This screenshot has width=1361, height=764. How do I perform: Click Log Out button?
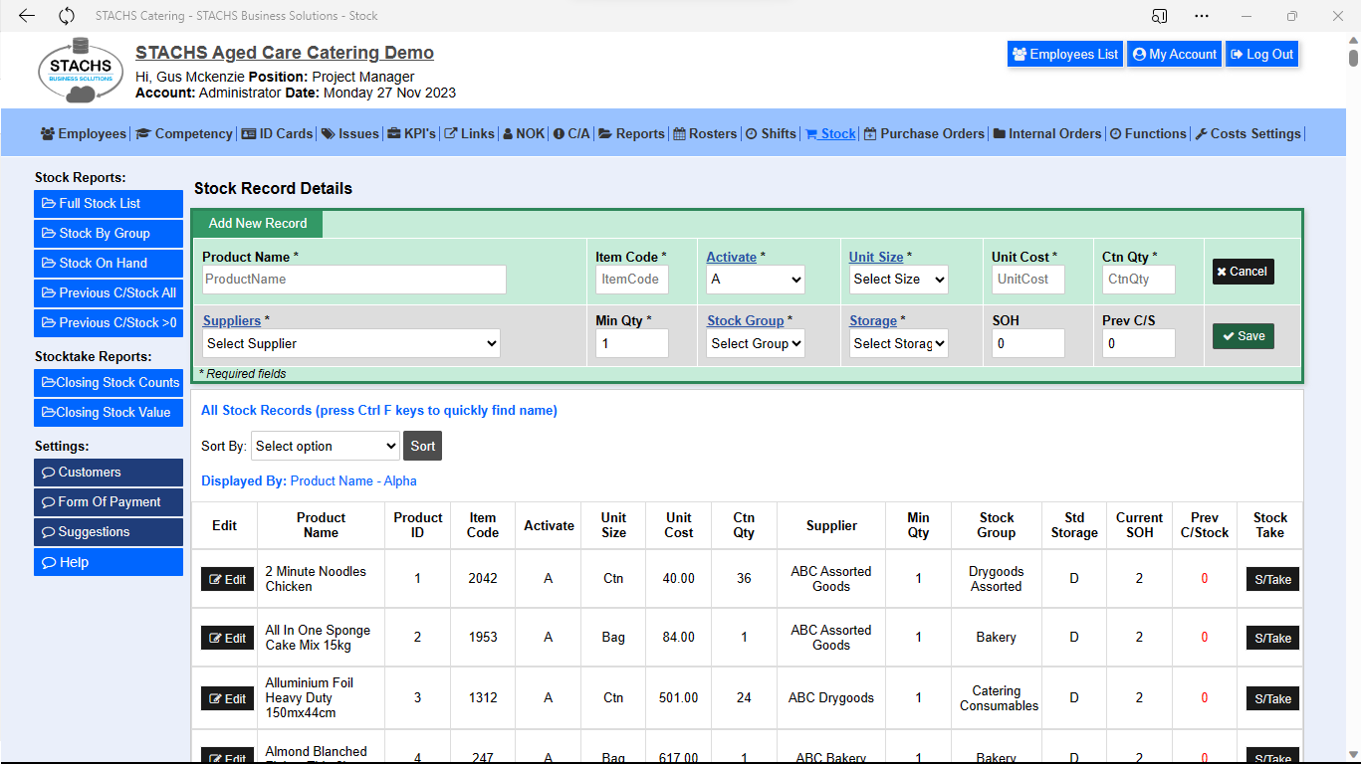pyautogui.click(x=1261, y=55)
